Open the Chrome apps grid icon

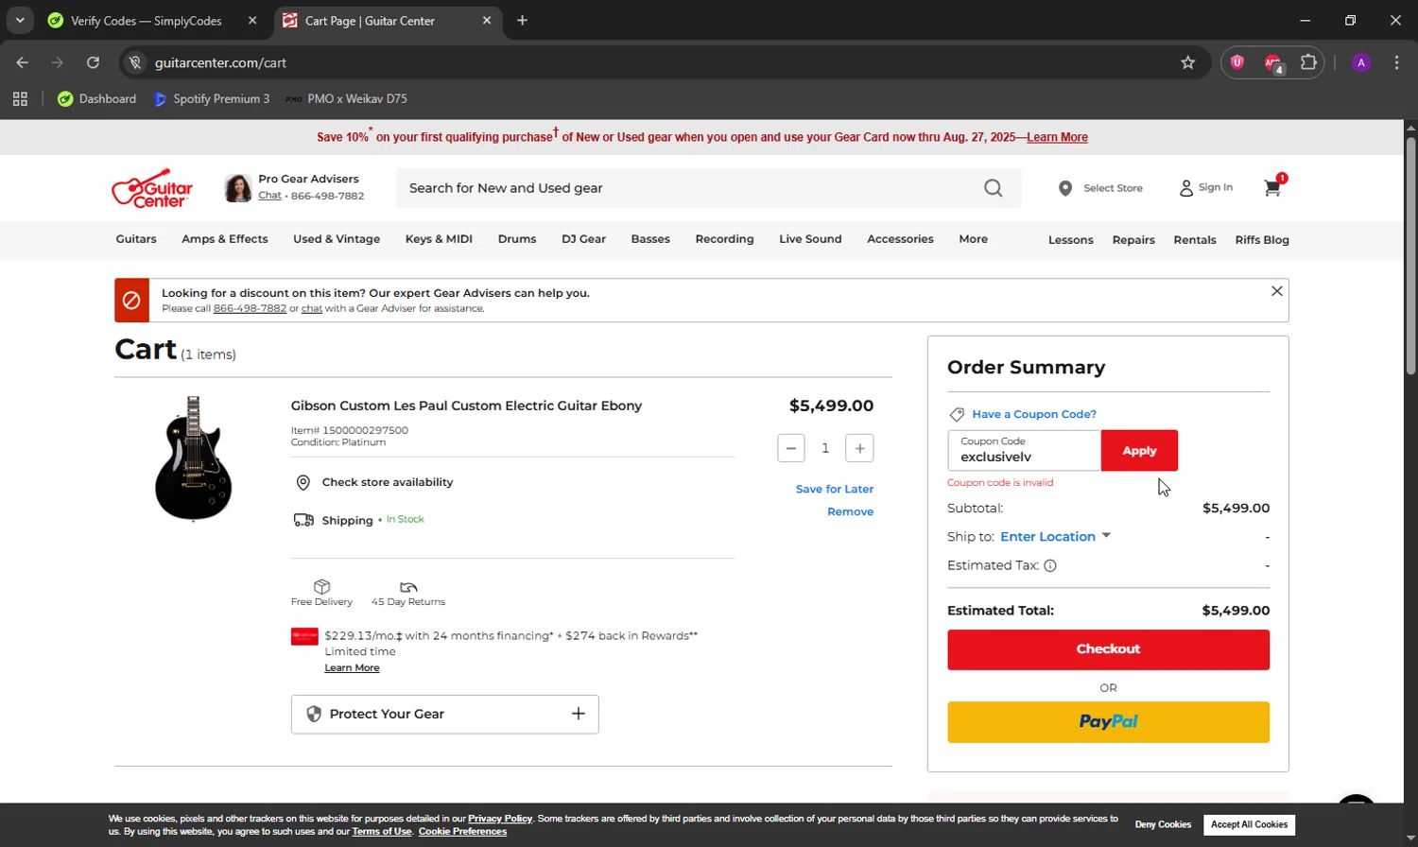(x=20, y=98)
